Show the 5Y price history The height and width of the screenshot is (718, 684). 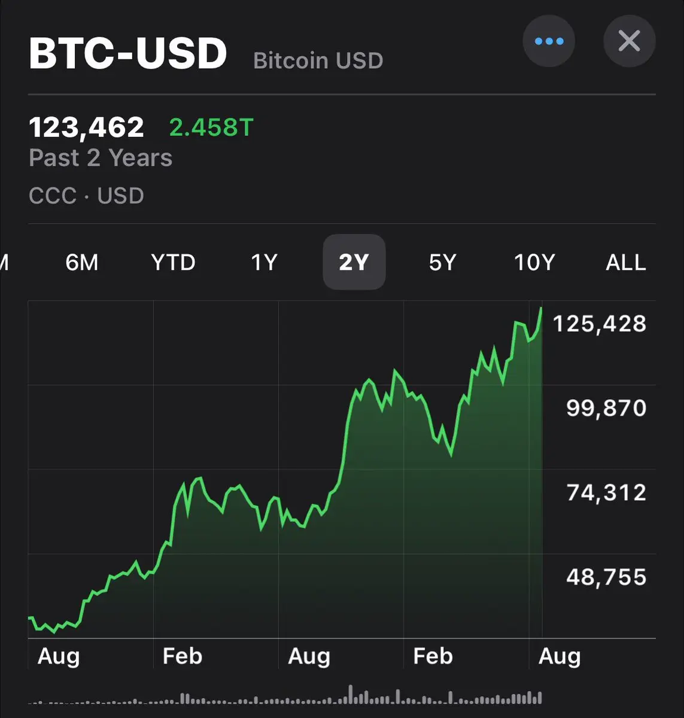(443, 262)
